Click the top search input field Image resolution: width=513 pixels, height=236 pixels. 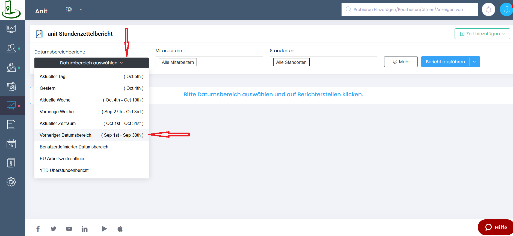pos(410,10)
